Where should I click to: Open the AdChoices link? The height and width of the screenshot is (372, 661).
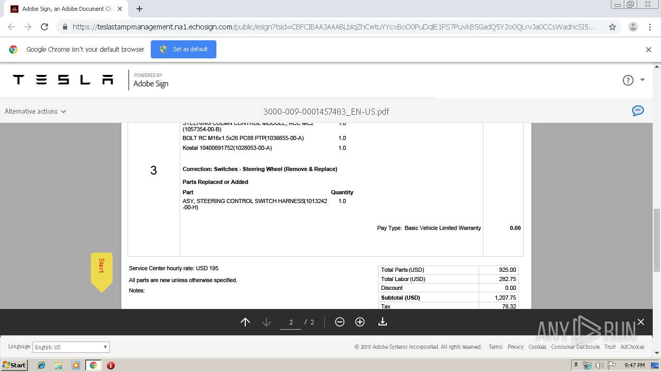(x=632, y=347)
